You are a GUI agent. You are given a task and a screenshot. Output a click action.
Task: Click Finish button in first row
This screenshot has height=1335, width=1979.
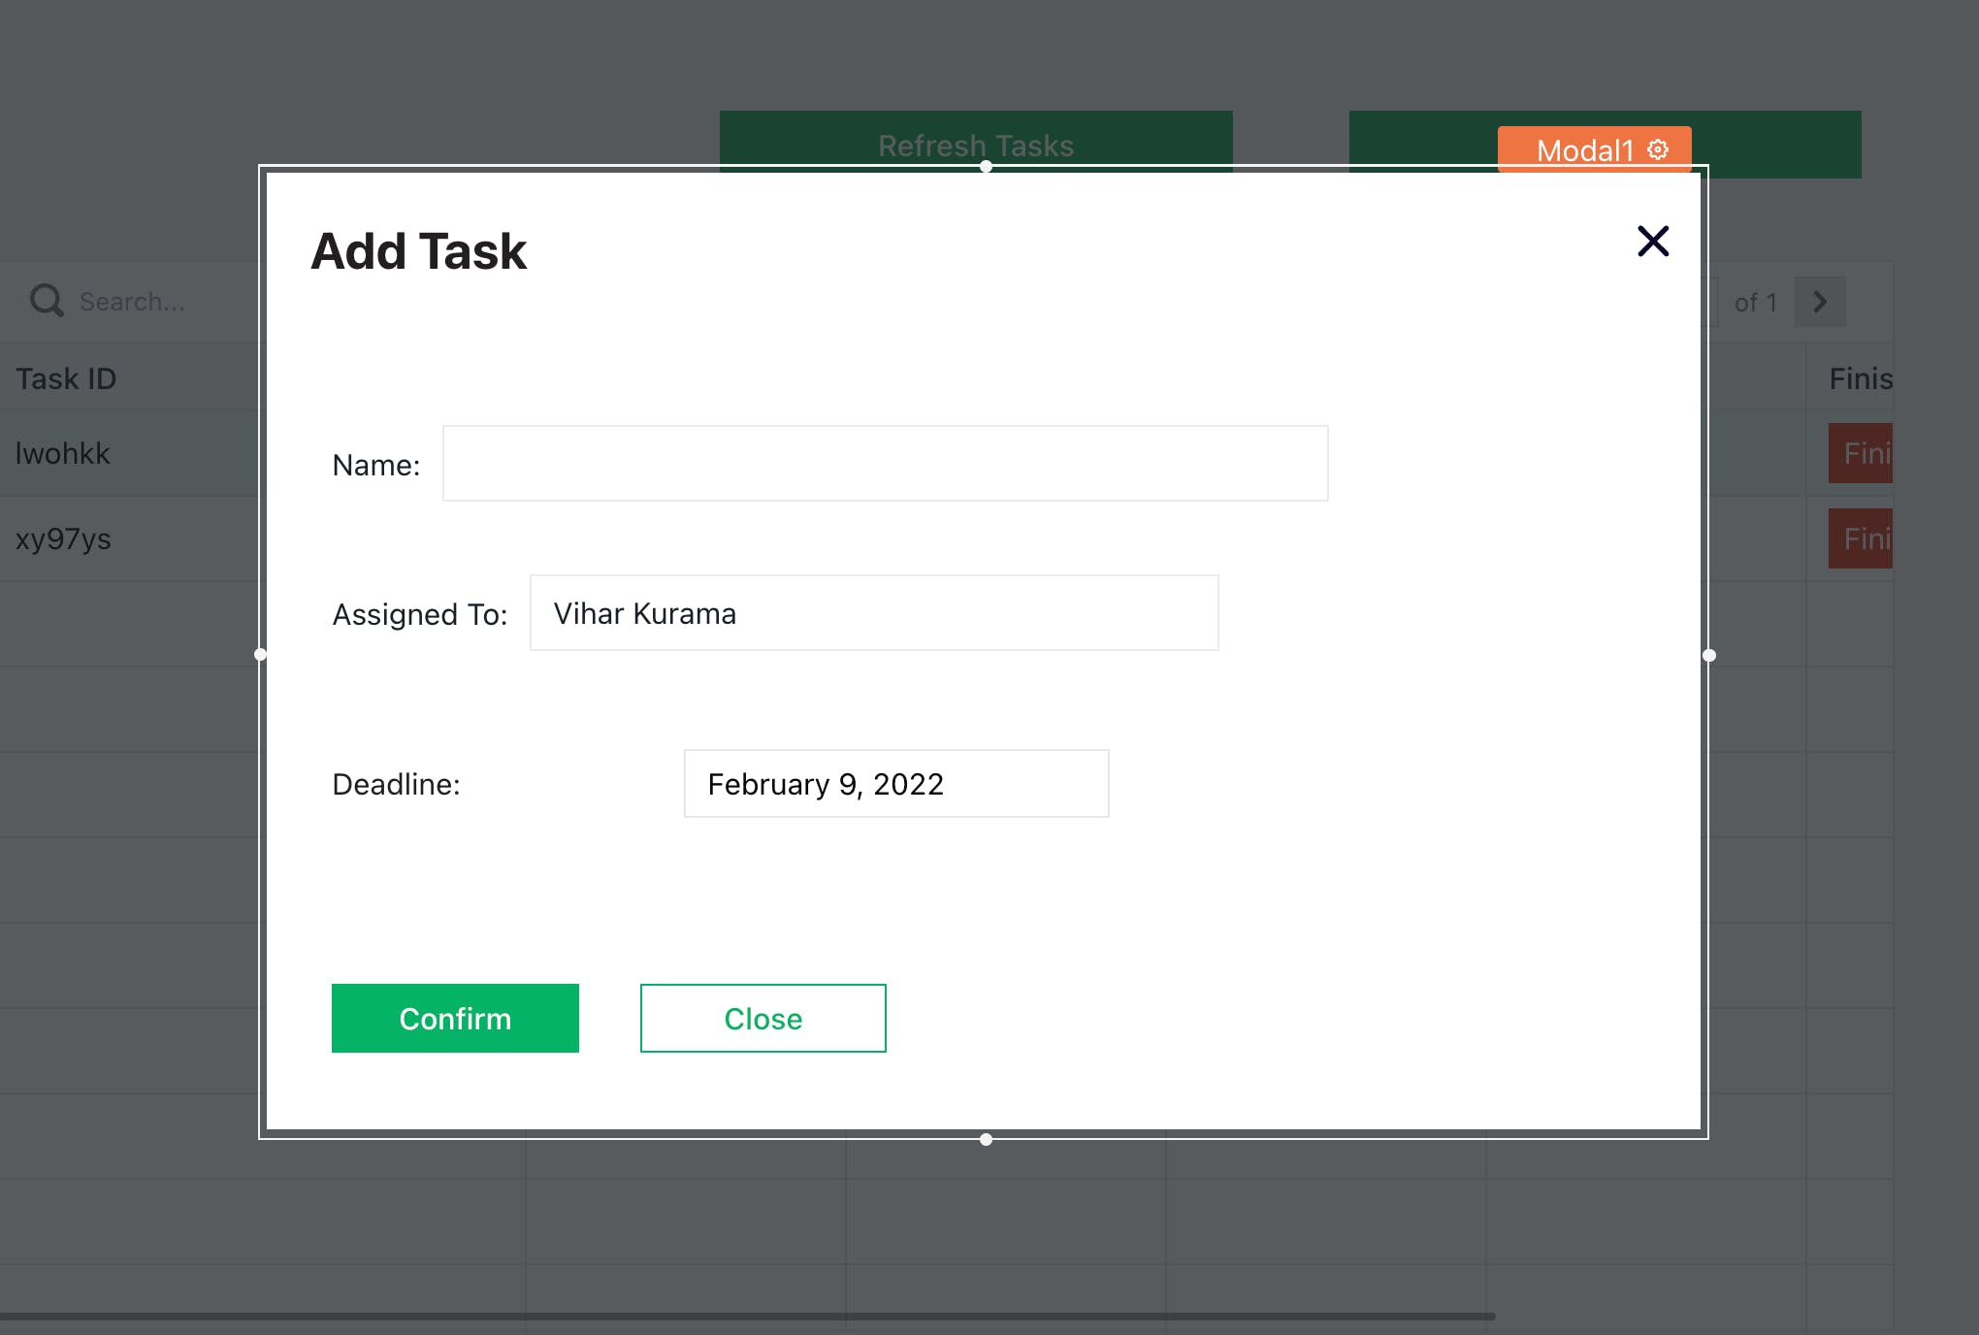1863,453
